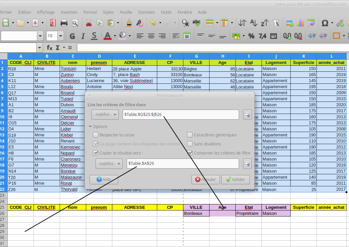Collapse the Options section in dialog

pos(90,126)
